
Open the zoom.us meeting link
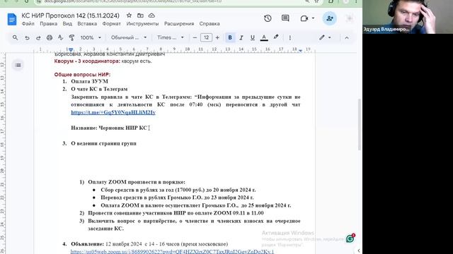click(172, 252)
